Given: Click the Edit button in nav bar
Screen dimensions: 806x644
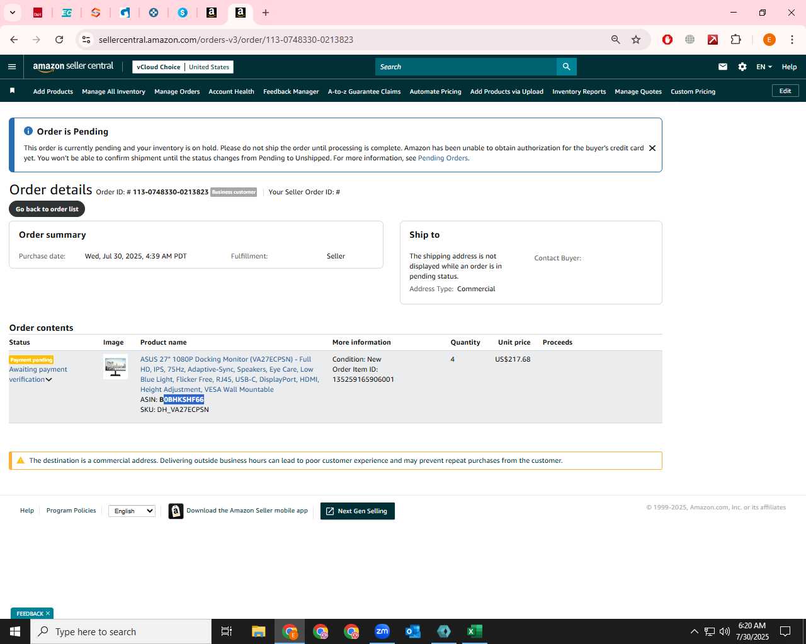Looking at the screenshot, I should pyautogui.click(x=785, y=91).
